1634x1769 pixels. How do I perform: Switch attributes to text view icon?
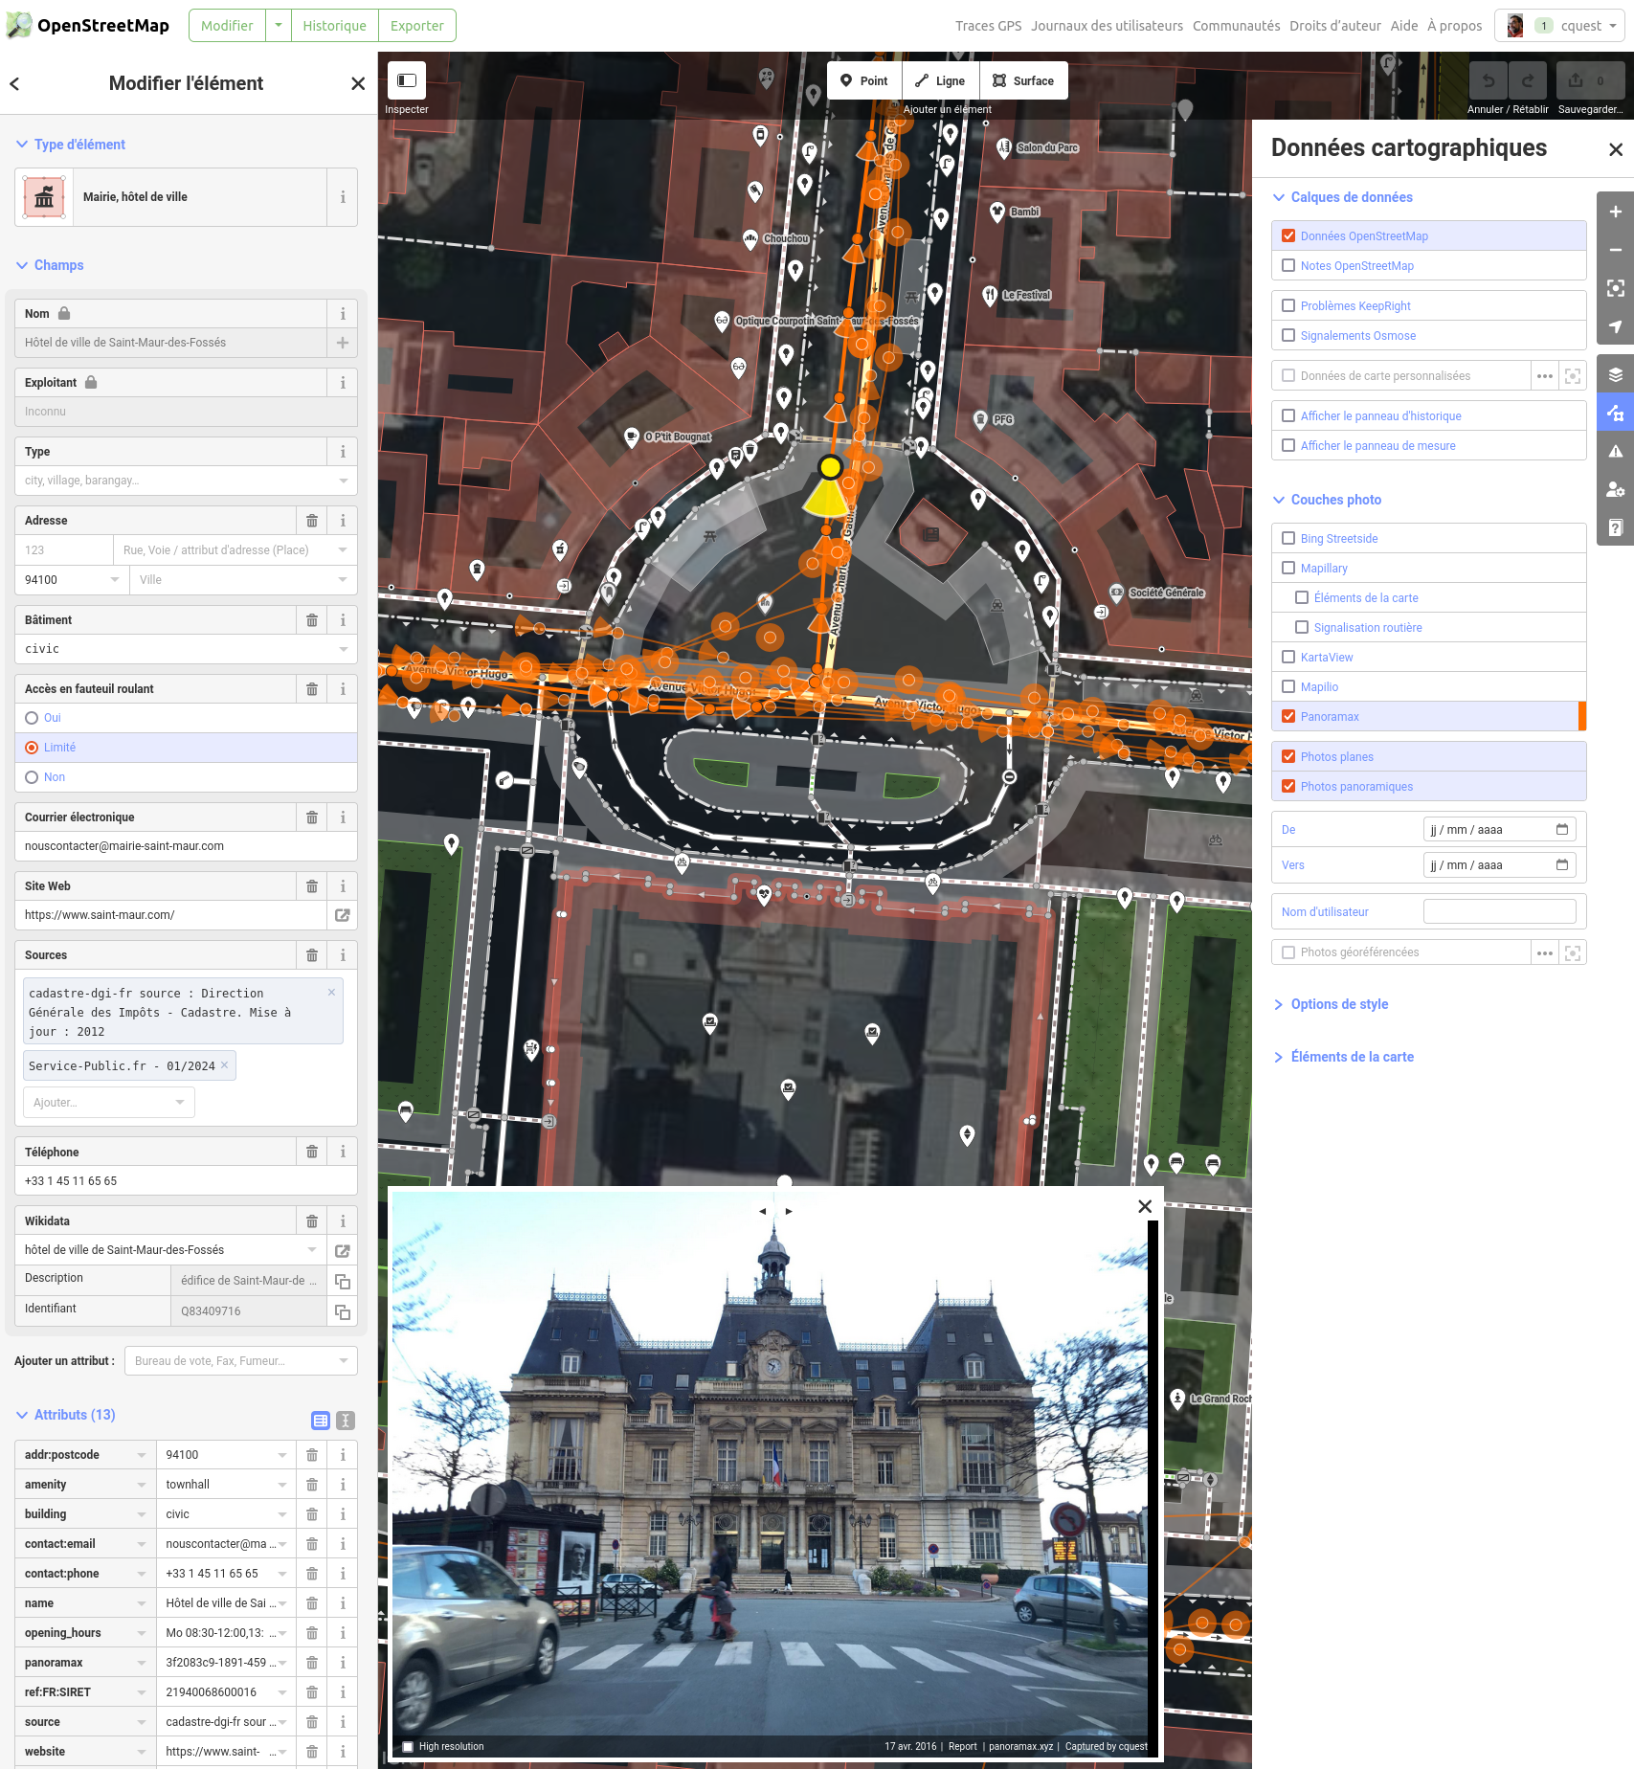346,1421
